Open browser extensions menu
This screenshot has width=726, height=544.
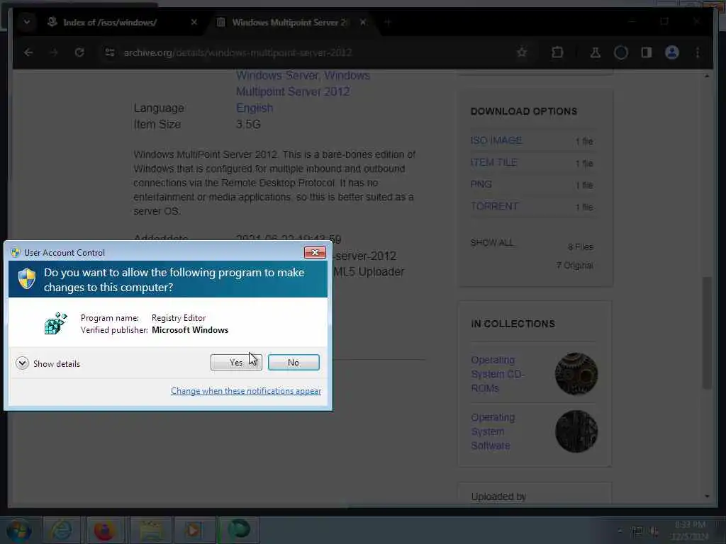pyautogui.click(x=557, y=52)
